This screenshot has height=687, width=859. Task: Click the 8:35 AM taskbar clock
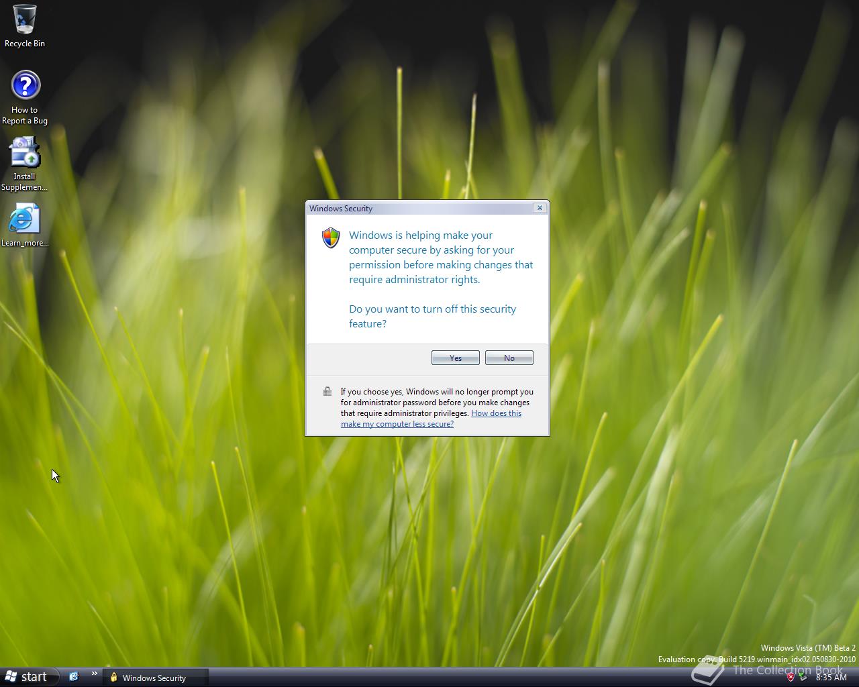831,678
